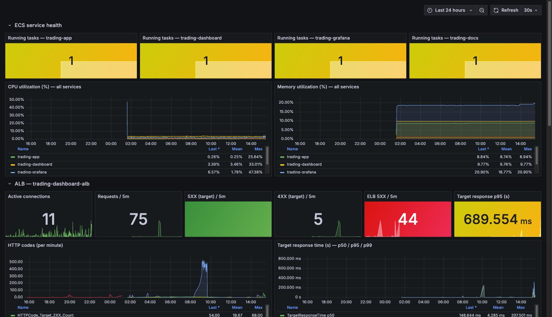
Task: Click CPU utilization (%) — all services title
Action: pos(45,87)
